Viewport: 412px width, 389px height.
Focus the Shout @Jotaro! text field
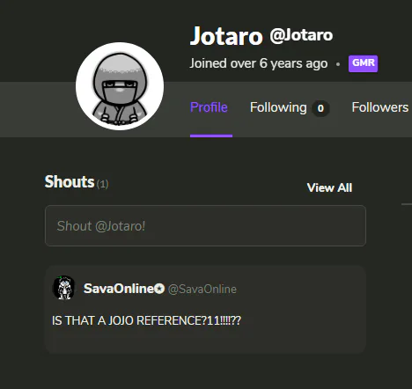tap(205, 225)
